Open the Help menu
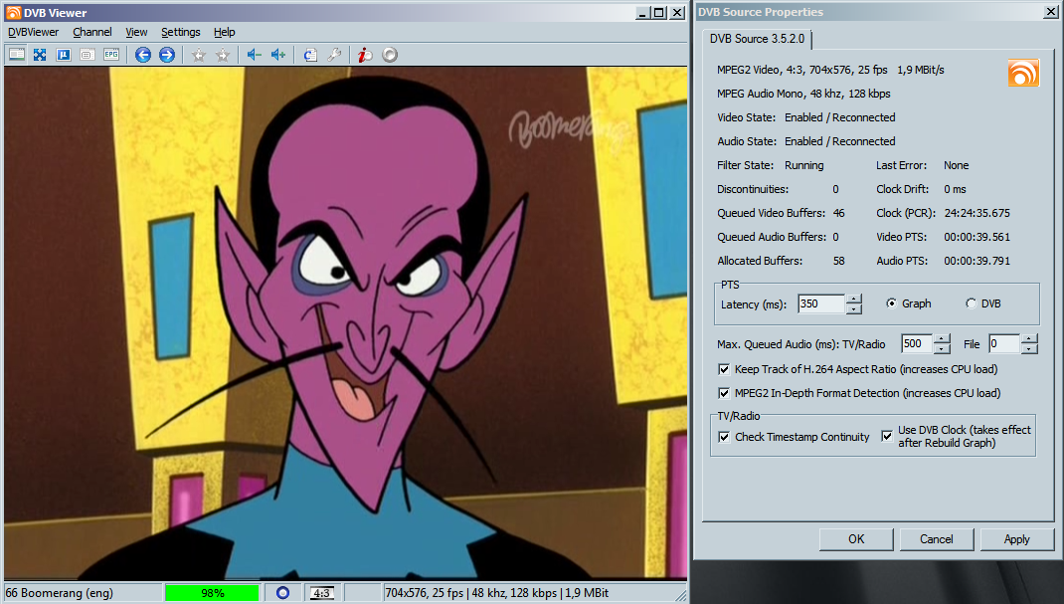The width and height of the screenshot is (1064, 604). [x=224, y=32]
